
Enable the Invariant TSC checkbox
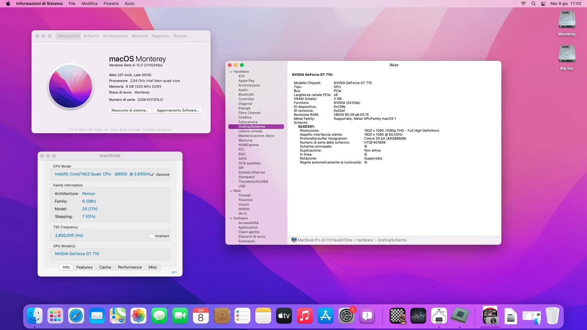[x=151, y=236]
